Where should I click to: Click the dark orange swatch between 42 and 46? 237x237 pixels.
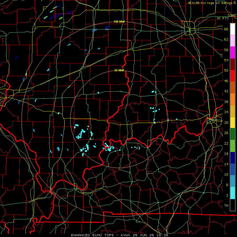233,88
